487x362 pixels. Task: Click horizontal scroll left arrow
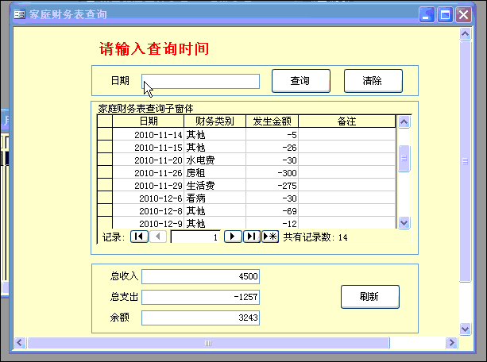click(x=20, y=343)
